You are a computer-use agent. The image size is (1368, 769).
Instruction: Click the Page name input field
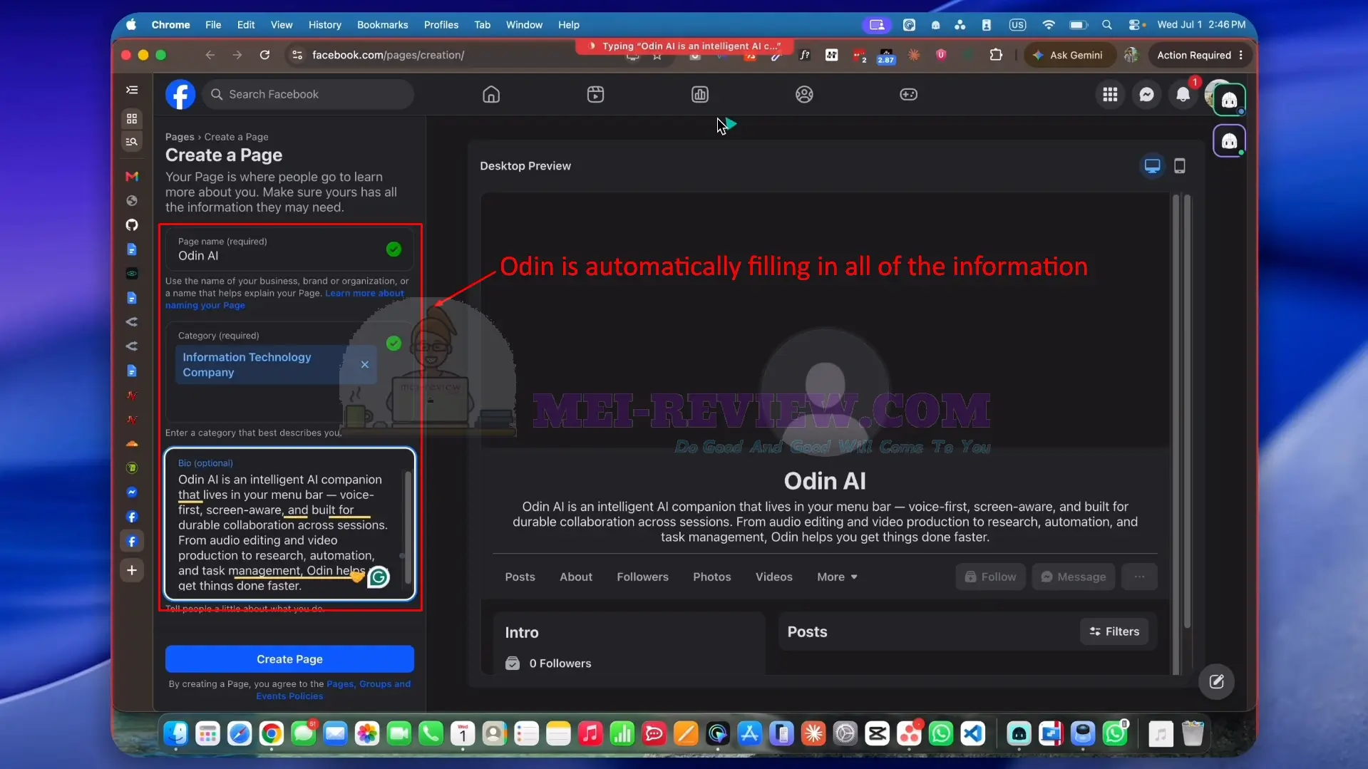[x=289, y=249]
